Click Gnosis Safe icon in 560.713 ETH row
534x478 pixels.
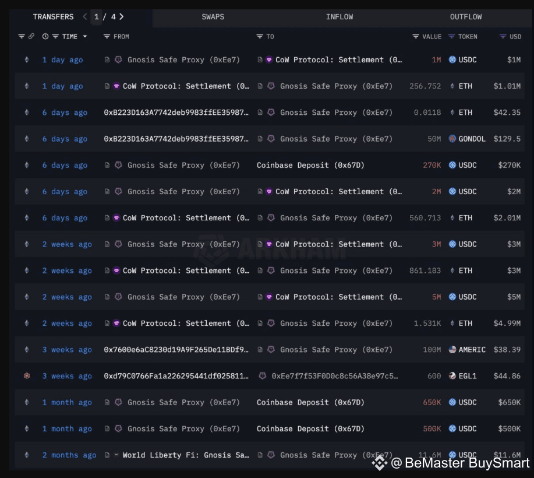point(271,218)
